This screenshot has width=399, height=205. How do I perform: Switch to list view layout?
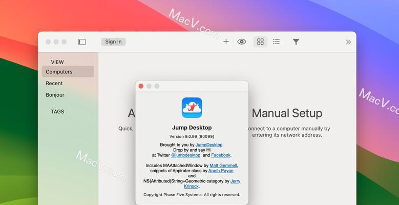pyautogui.click(x=277, y=42)
